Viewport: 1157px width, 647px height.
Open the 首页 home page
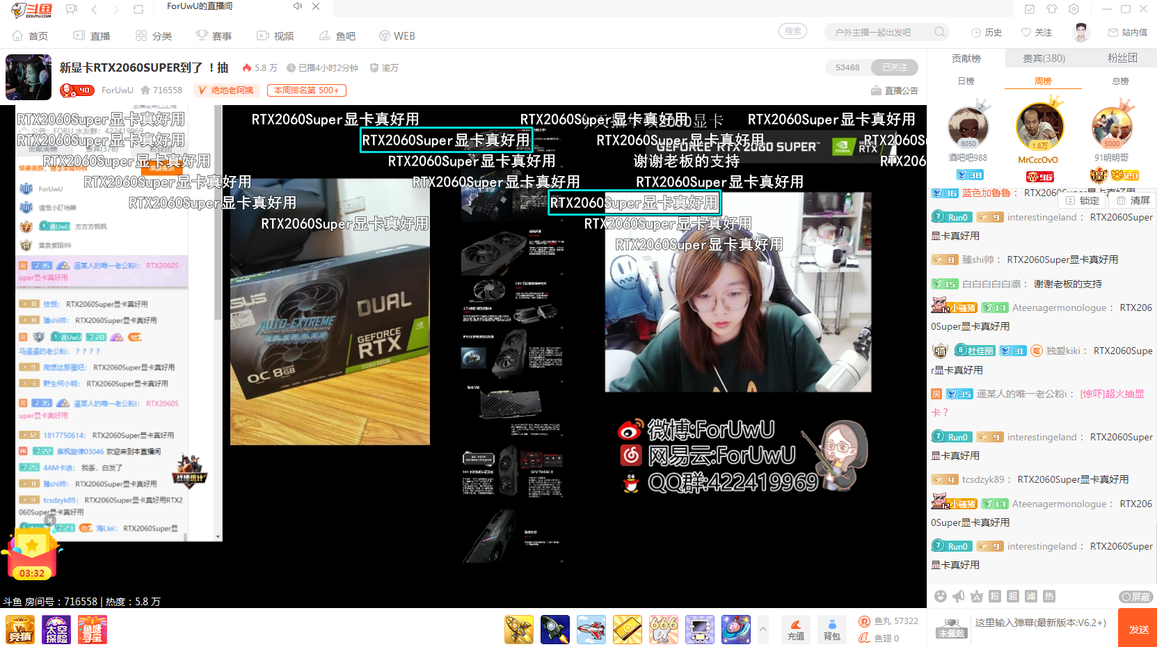tap(30, 35)
